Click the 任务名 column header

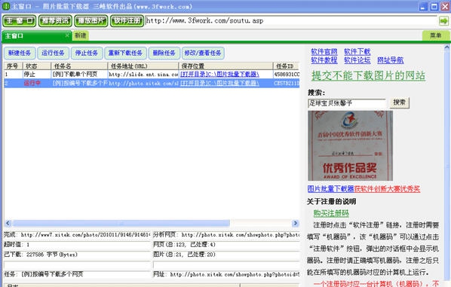79,66
